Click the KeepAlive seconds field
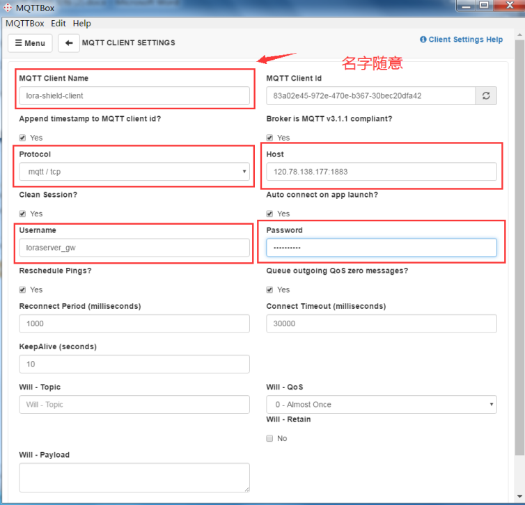Image resolution: width=525 pixels, height=505 pixels. pyautogui.click(x=134, y=364)
